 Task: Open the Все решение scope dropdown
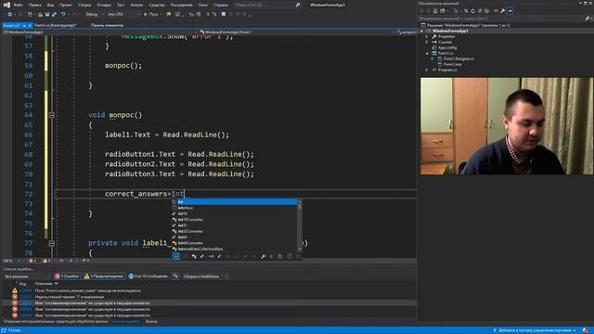point(27,276)
